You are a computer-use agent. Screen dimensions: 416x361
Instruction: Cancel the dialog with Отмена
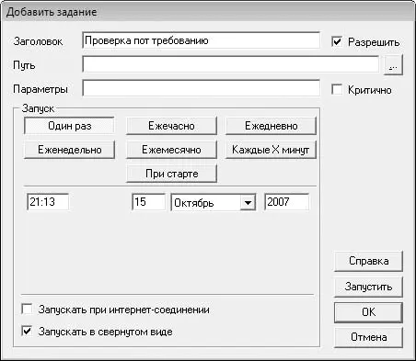click(368, 337)
